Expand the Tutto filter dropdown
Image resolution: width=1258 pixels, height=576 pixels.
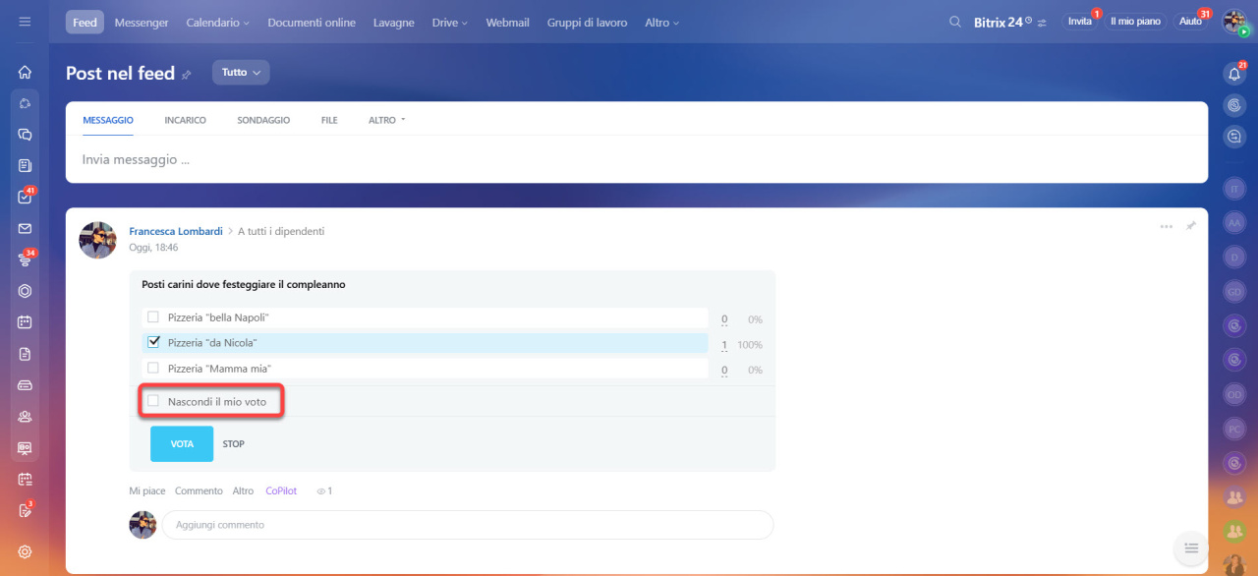click(x=241, y=73)
